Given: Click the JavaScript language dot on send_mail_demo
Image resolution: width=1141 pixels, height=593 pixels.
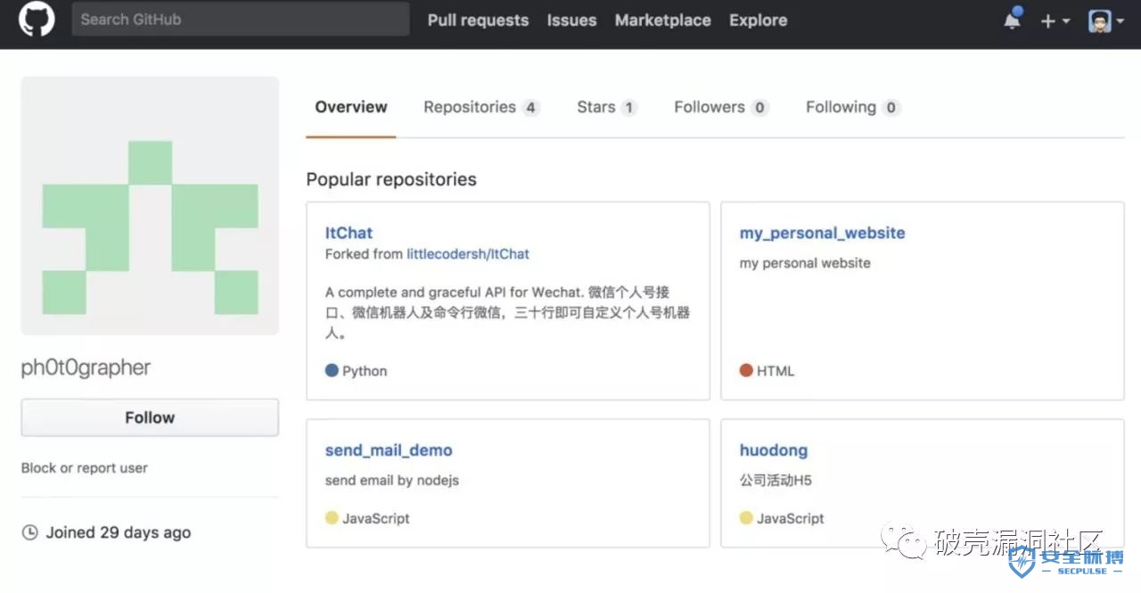Looking at the screenshot, I should (x=332, y=518).
